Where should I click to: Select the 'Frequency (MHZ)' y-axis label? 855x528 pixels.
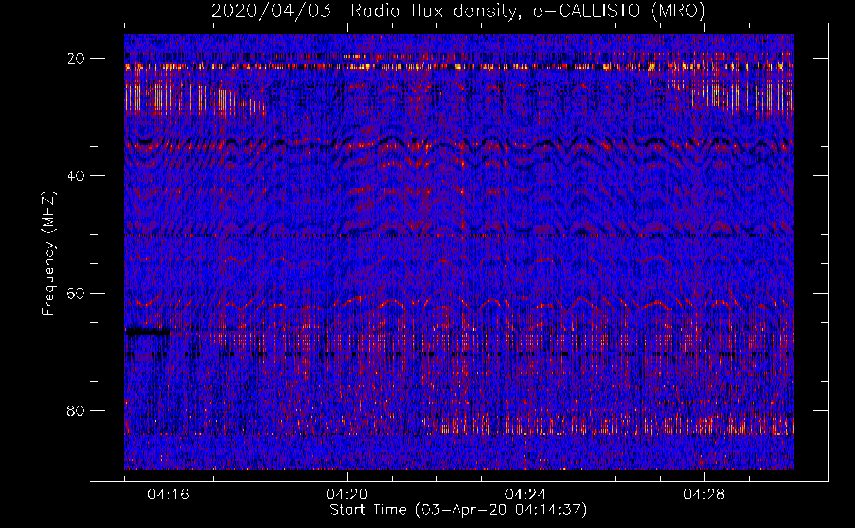click(49, 253)
